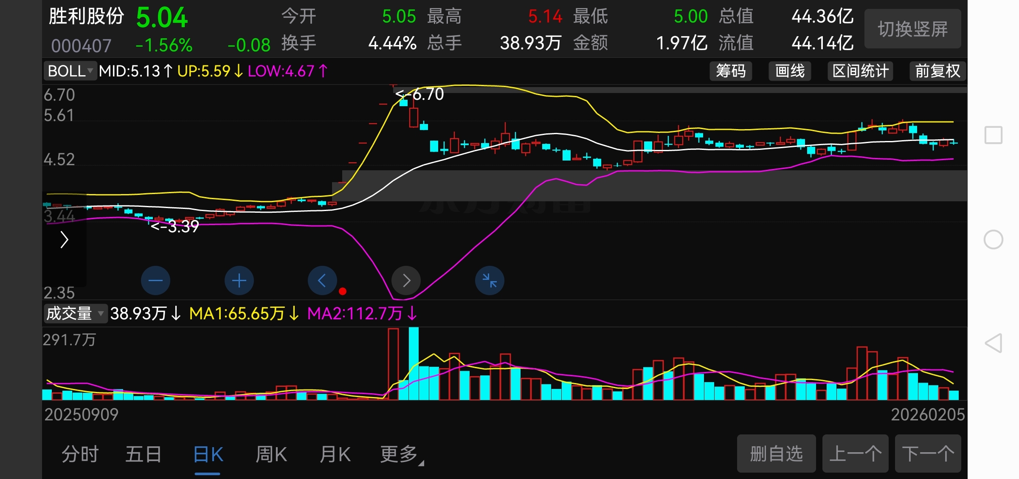
Task: Toggle 前复权 price adjustment mode
Action: tap(937, 71)
